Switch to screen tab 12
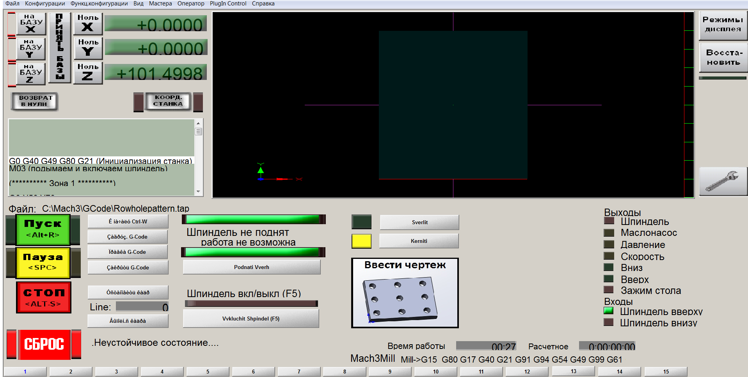 (x=527, y=372)
